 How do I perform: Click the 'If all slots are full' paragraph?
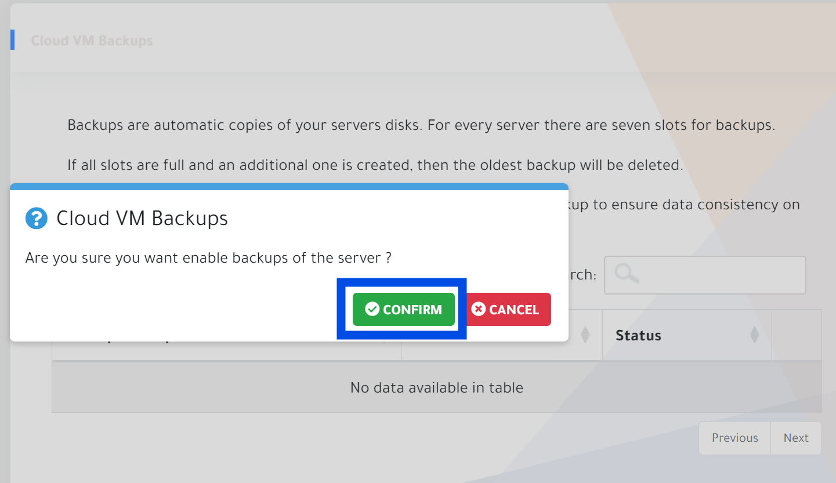pyautogui.click(x=375, y=165)
